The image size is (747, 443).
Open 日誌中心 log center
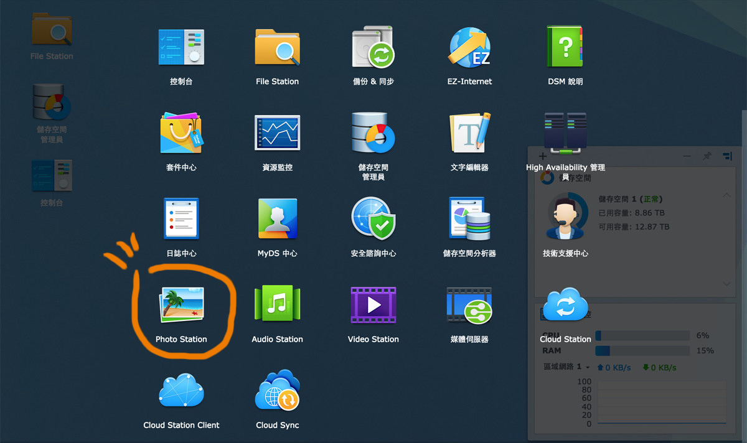[x=181, y=219]
